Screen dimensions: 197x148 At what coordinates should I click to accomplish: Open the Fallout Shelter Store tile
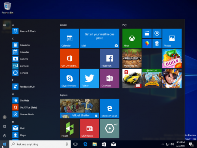(x=80, y=109)
